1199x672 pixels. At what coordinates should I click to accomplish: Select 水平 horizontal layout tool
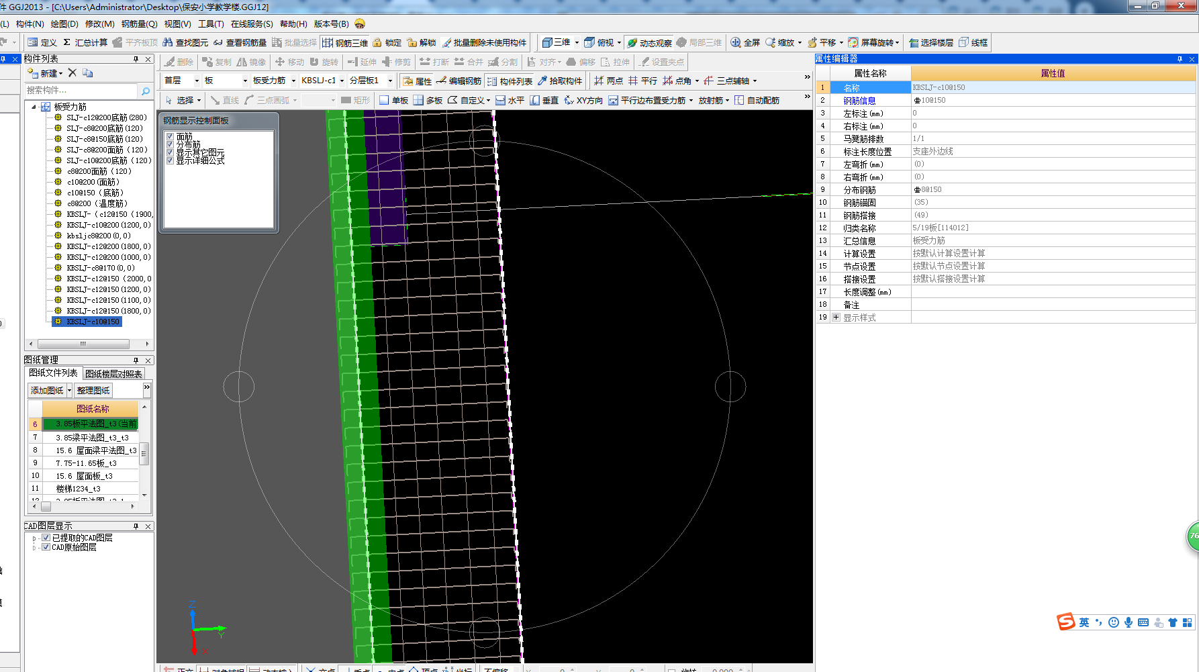510,101
